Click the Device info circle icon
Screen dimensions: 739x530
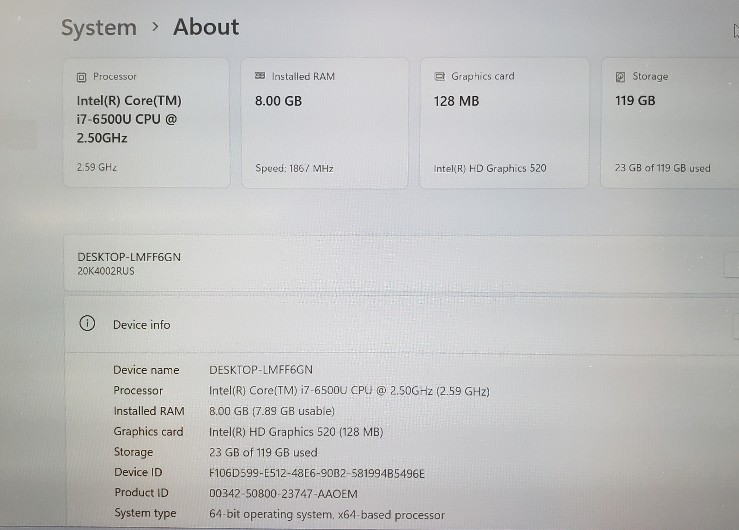[87, 323]
